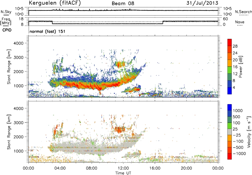Click the 'N.Sky' axis label

pyautogui.click(x=6, y=12)
